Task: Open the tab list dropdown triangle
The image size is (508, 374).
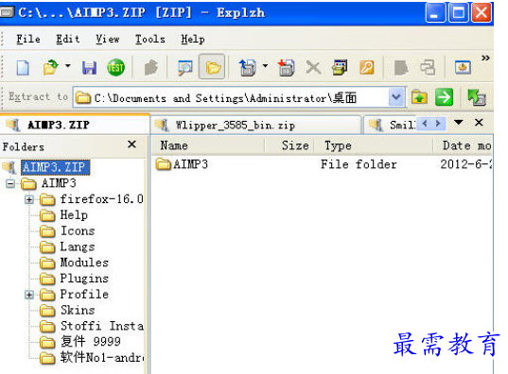Action: (x=459, y=122)
